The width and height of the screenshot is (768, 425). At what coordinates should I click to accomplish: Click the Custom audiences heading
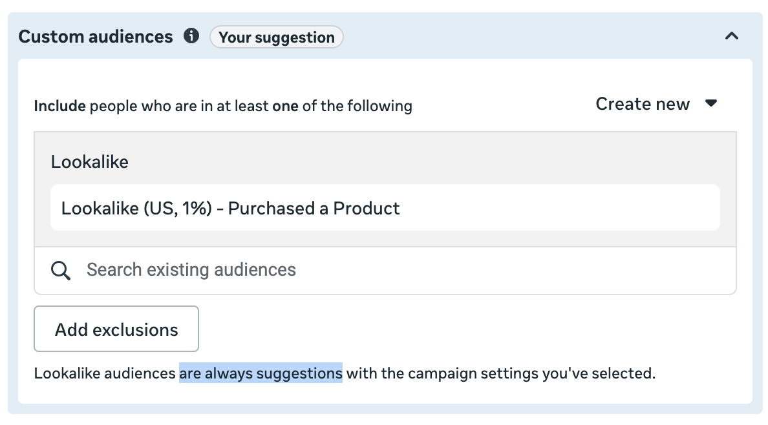click(96, 37)
